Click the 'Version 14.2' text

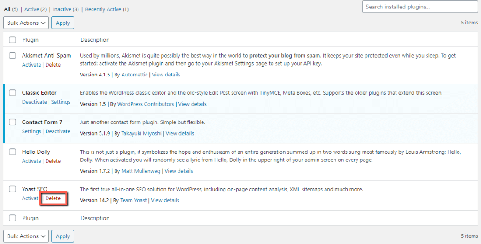click(94, 200)
